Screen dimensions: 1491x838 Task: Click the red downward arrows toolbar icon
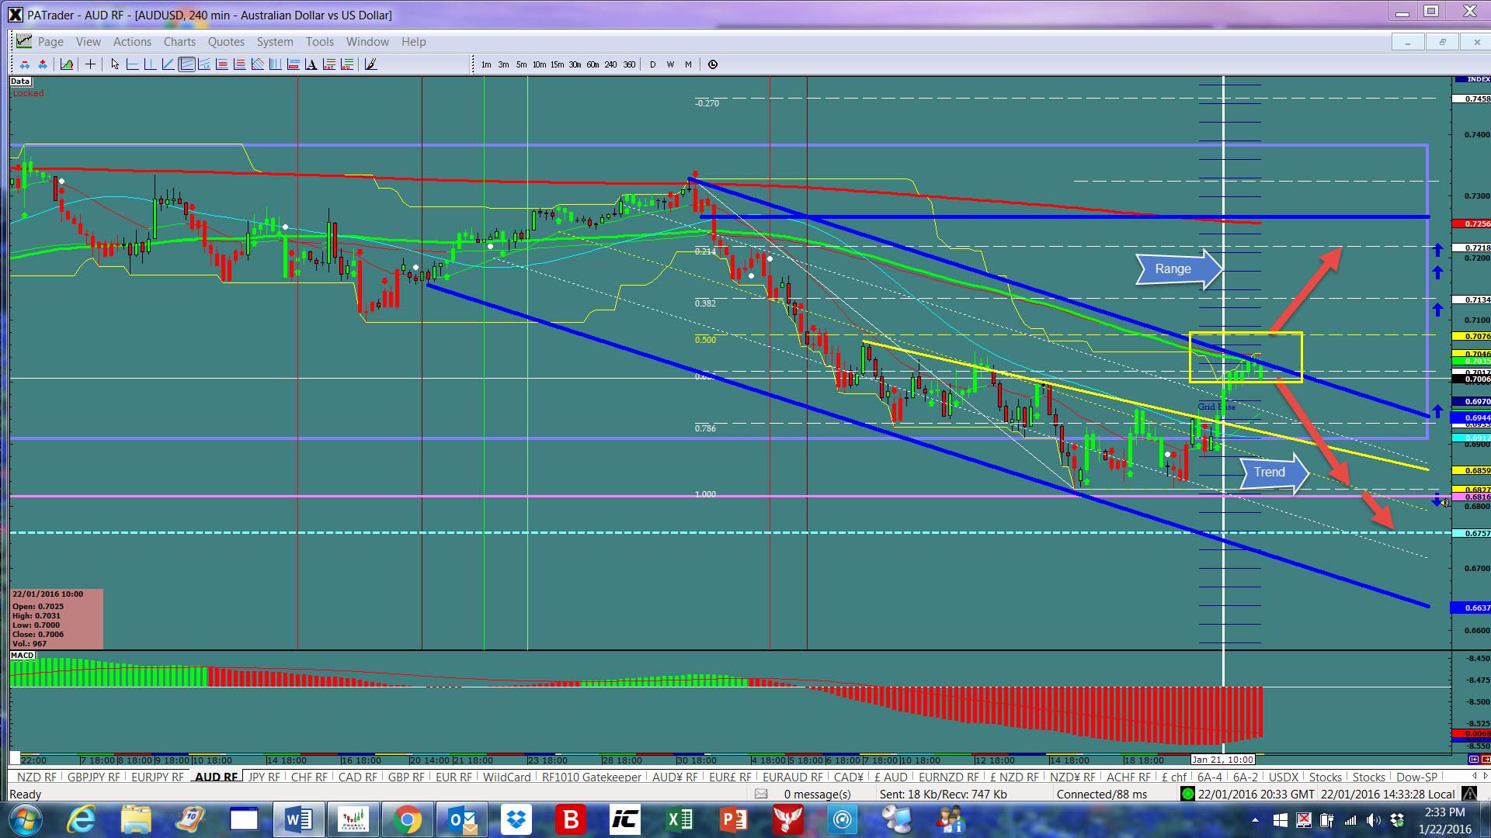[25, 64]
